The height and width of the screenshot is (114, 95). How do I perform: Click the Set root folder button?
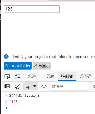tap(18, 66)
